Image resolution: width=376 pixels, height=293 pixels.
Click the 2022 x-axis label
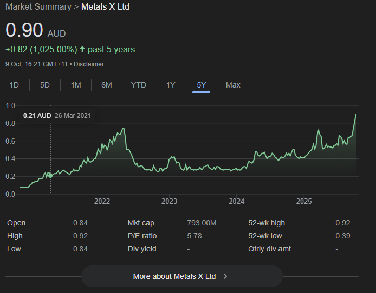(x=102, y=201)
